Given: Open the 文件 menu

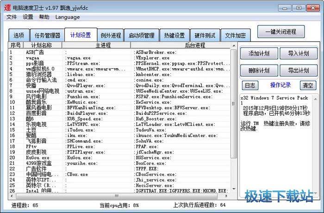Looking at the screenshot, I should click(12, 17).
